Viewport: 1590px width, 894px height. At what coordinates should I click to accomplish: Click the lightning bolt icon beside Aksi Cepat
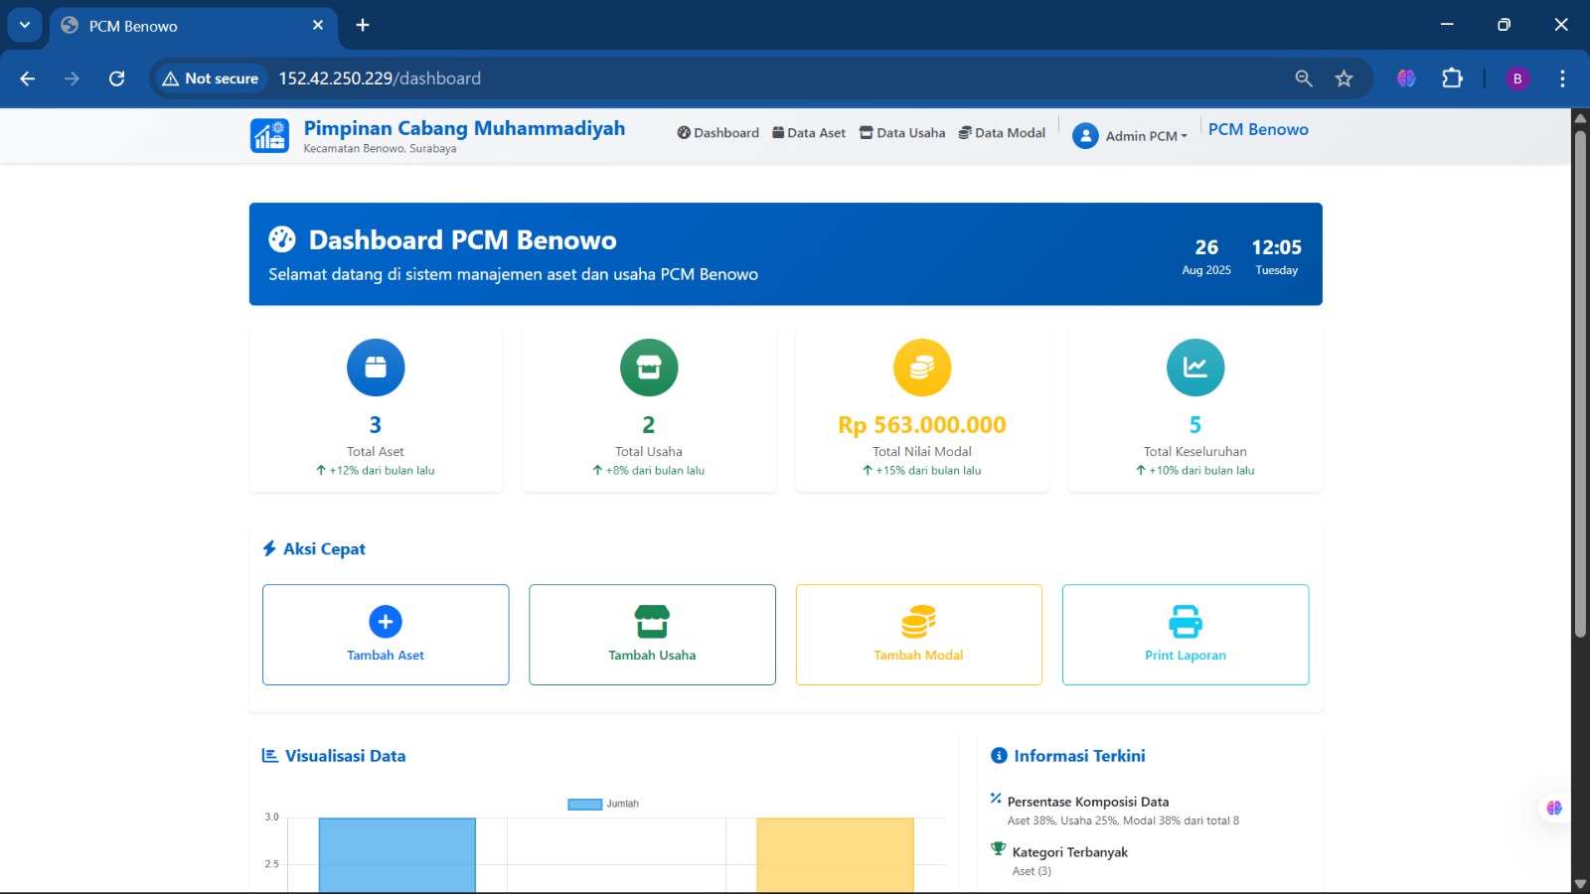pyautogui.click(x=269, y=548)
